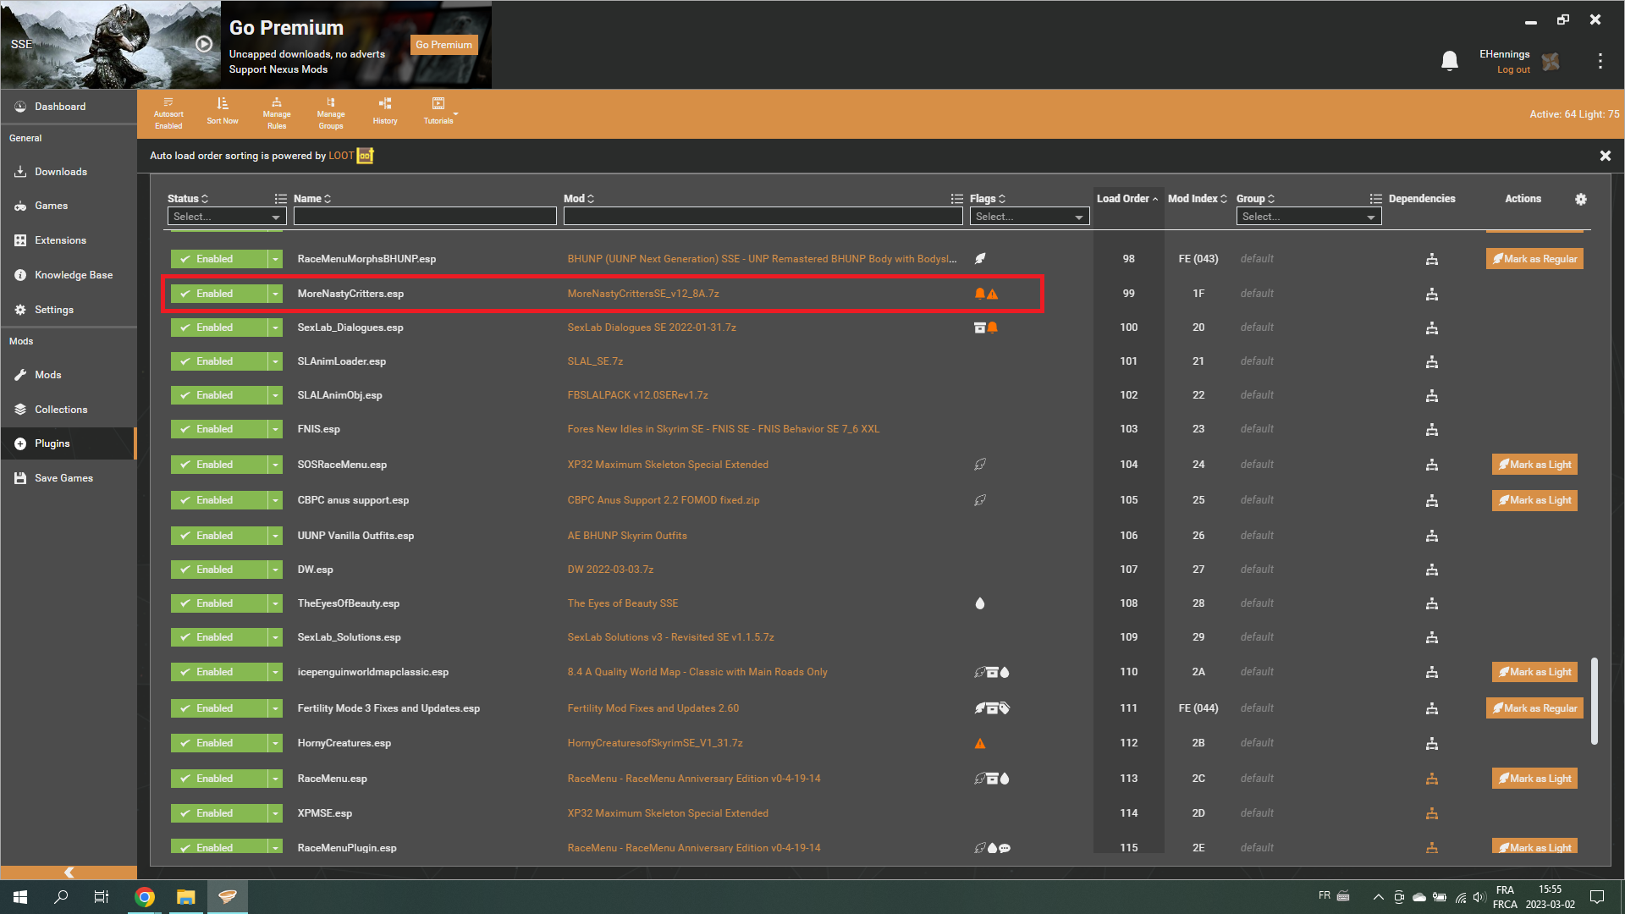The image size is (1625, 914).
Task: Toggle Enabled status for MoreNastyCritters.esp
Action: (218, 294)
